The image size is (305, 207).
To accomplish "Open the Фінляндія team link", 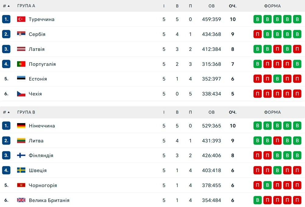I will pos(41,155).
